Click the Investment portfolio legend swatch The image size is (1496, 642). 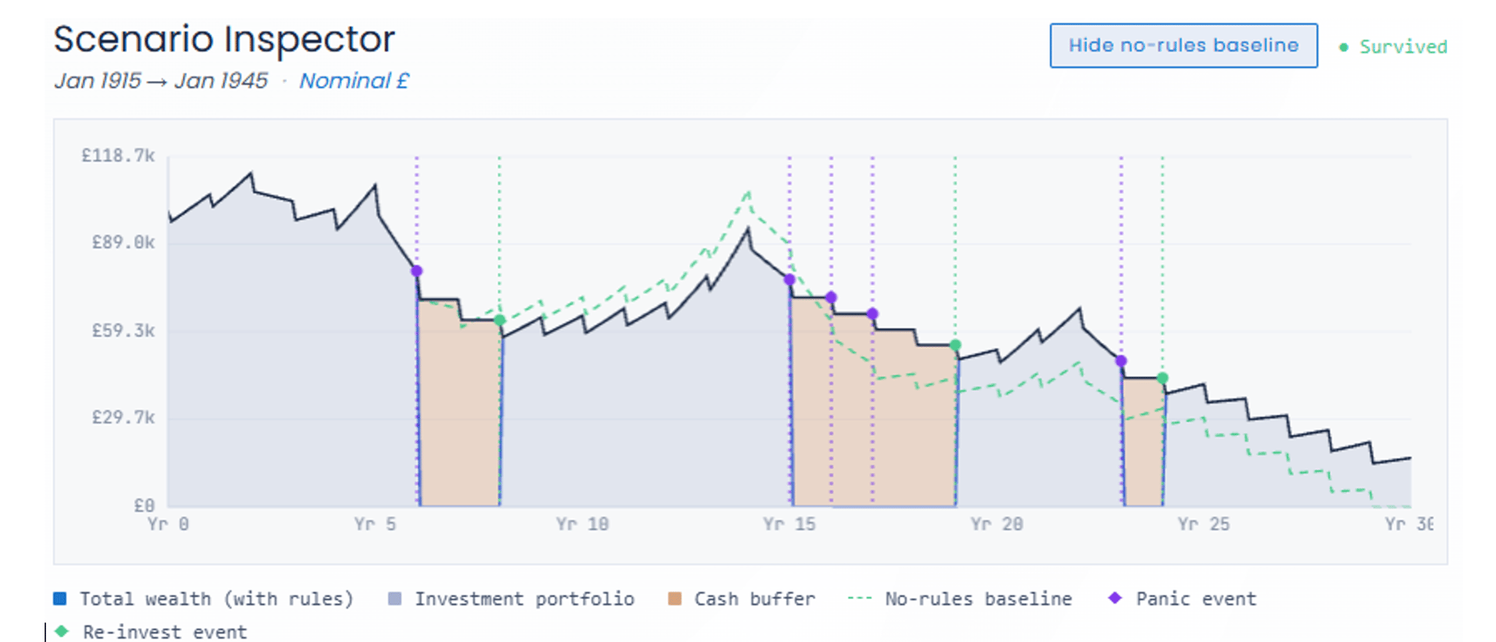[x=394, y=598]
